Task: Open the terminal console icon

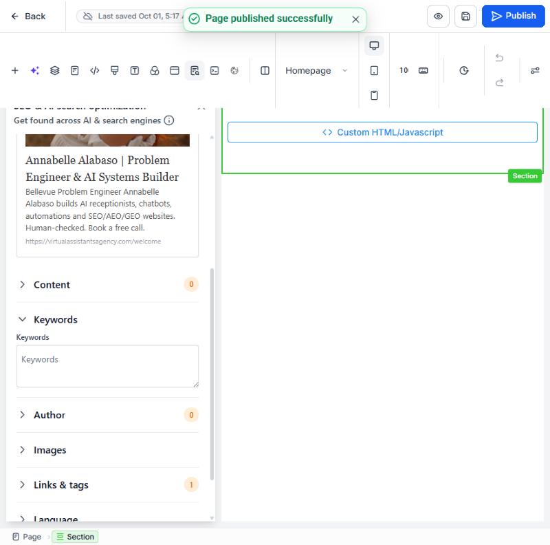Action: click(x=214, y=71)
